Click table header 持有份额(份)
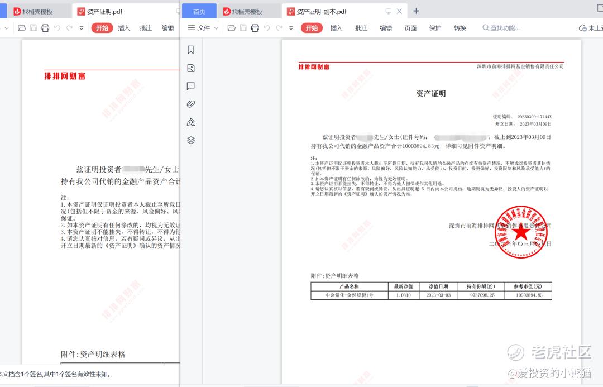Viewport: 603px width, 387px height. [481, 286]
